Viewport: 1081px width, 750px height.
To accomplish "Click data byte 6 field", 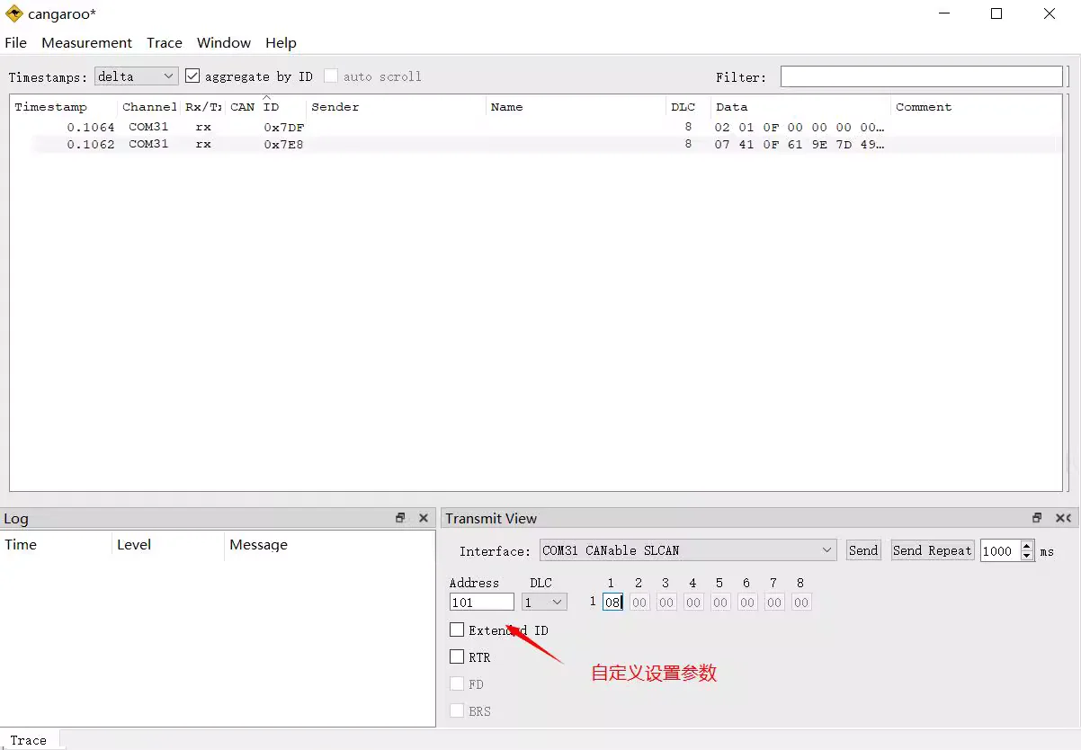I will [747, 602].
